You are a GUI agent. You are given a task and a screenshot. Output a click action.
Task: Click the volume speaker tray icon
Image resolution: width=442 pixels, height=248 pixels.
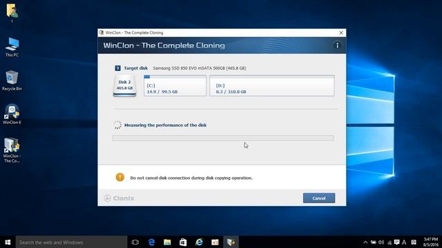coord(381,242)
